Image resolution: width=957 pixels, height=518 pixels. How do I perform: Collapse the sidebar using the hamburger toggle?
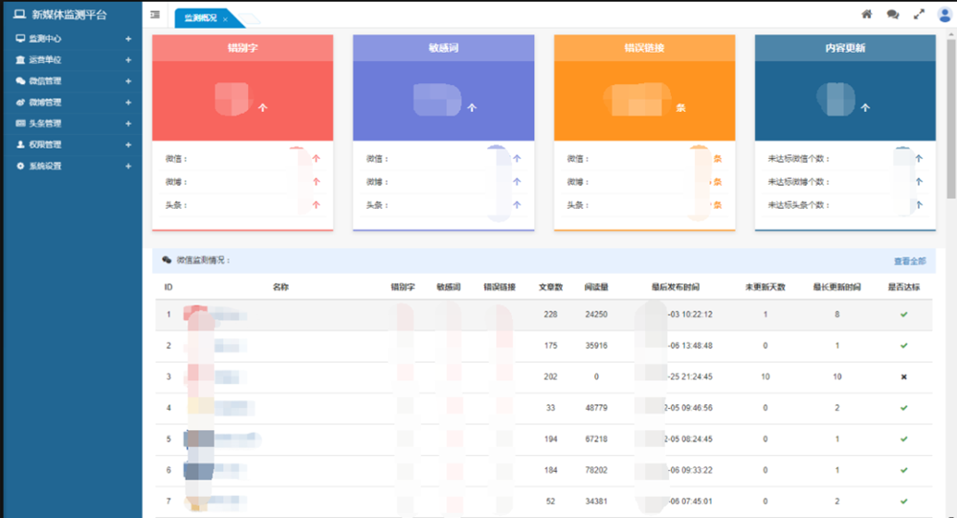[x=156, y=14]
